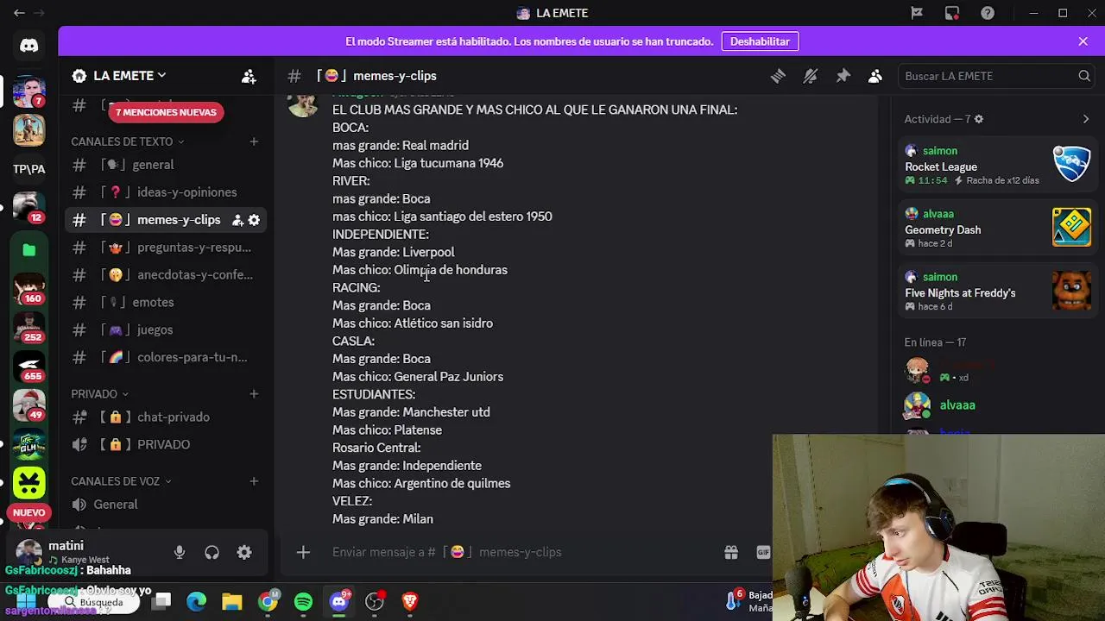Join the PRIVADO voice channel
This screenshot has height=621, width=1105.
pos(165,445)
